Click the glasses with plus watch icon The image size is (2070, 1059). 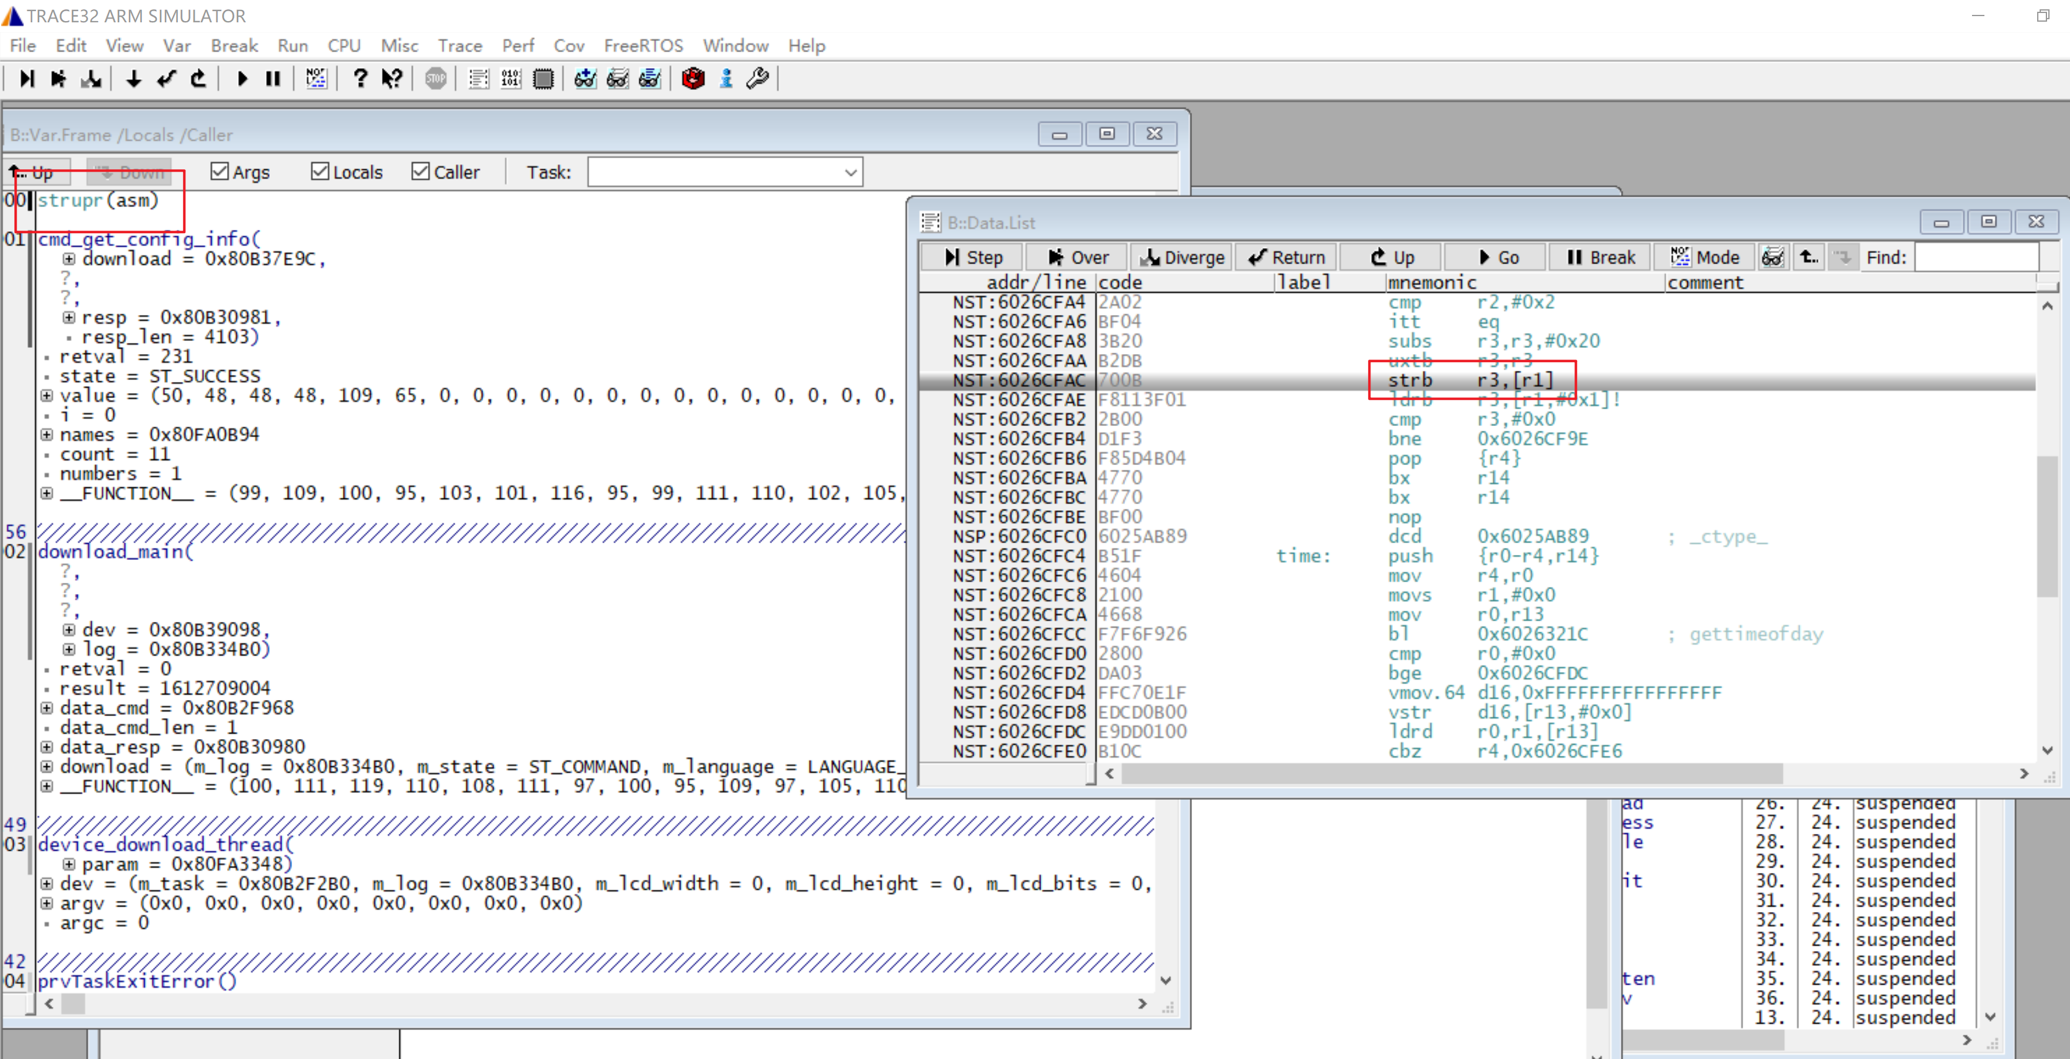pyautogui.click(x=586, y=79)
